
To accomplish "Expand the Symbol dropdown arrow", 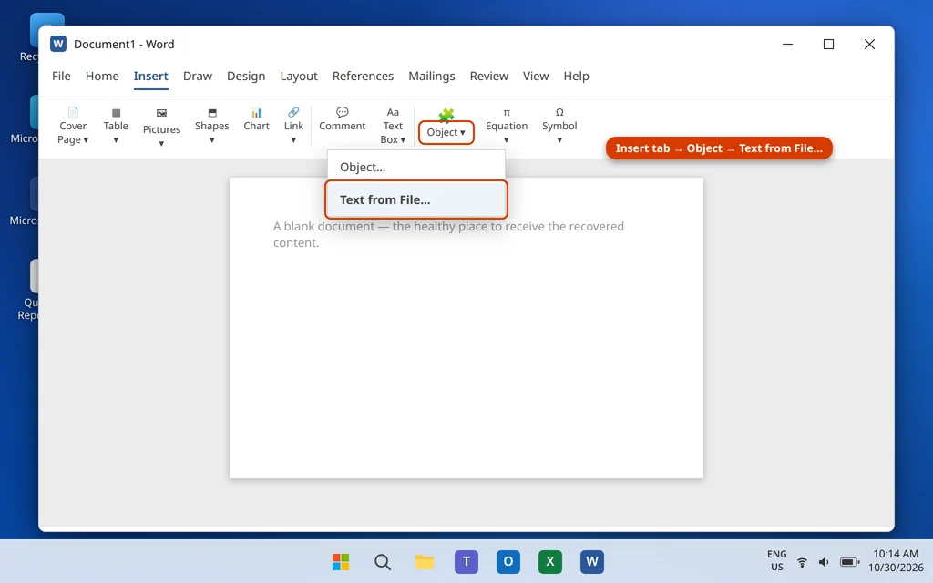I will (x=559, y=140).
